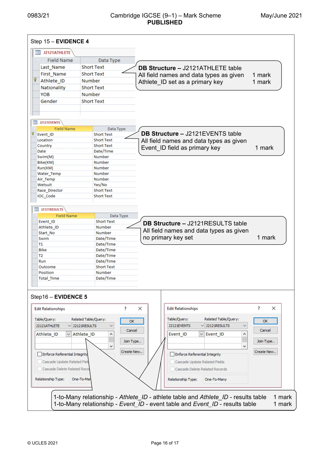Viewport: 330px width, 466px height.
Task: Click the Start_No field name cell
Action: pyautogui.click(x=66, y=233)
